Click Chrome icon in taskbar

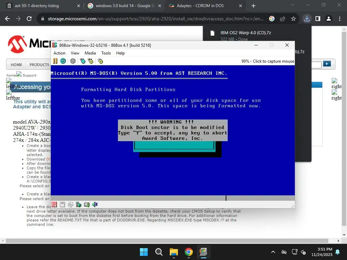(x=188, y=252)
